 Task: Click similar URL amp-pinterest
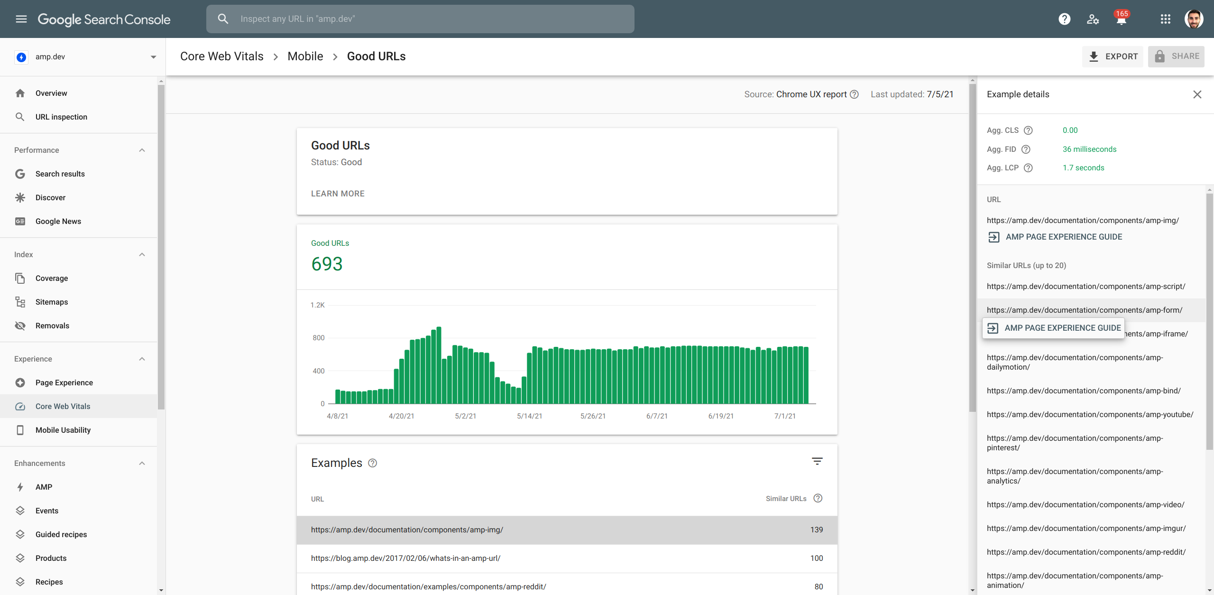tap(1075, 443)
